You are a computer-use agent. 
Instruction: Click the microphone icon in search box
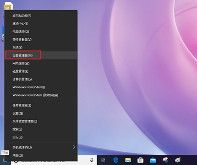pos(92,160)
